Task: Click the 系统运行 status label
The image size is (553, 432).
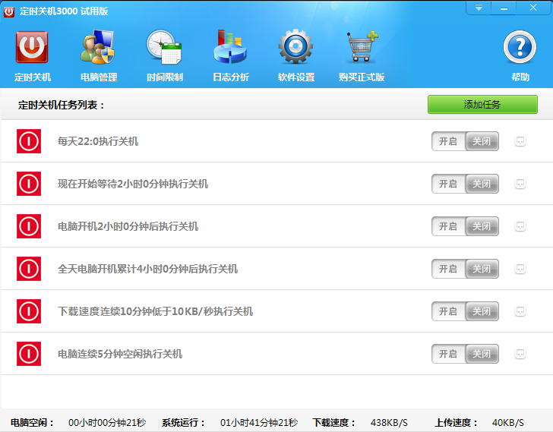Action: (x=183, y=422)
